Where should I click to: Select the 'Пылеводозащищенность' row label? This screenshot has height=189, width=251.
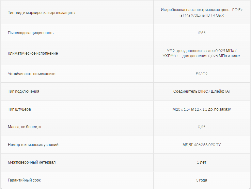[30, 33]
